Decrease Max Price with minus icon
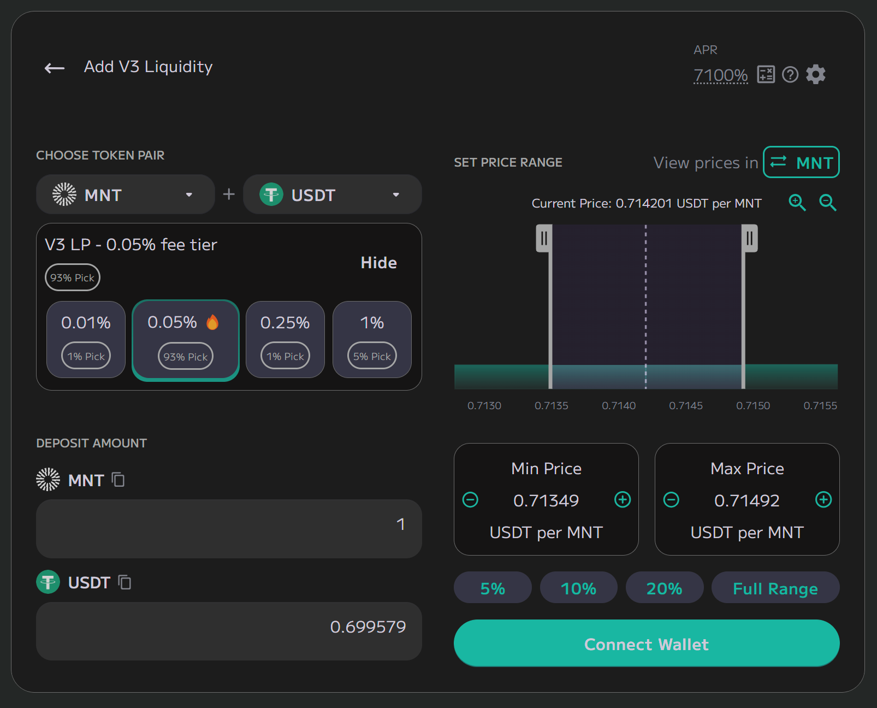 pyautogui.click(x=671, y=500)
